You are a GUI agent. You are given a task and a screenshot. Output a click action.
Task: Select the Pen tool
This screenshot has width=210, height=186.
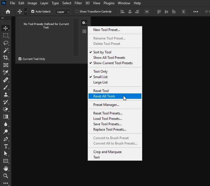[x=6, y=139]
